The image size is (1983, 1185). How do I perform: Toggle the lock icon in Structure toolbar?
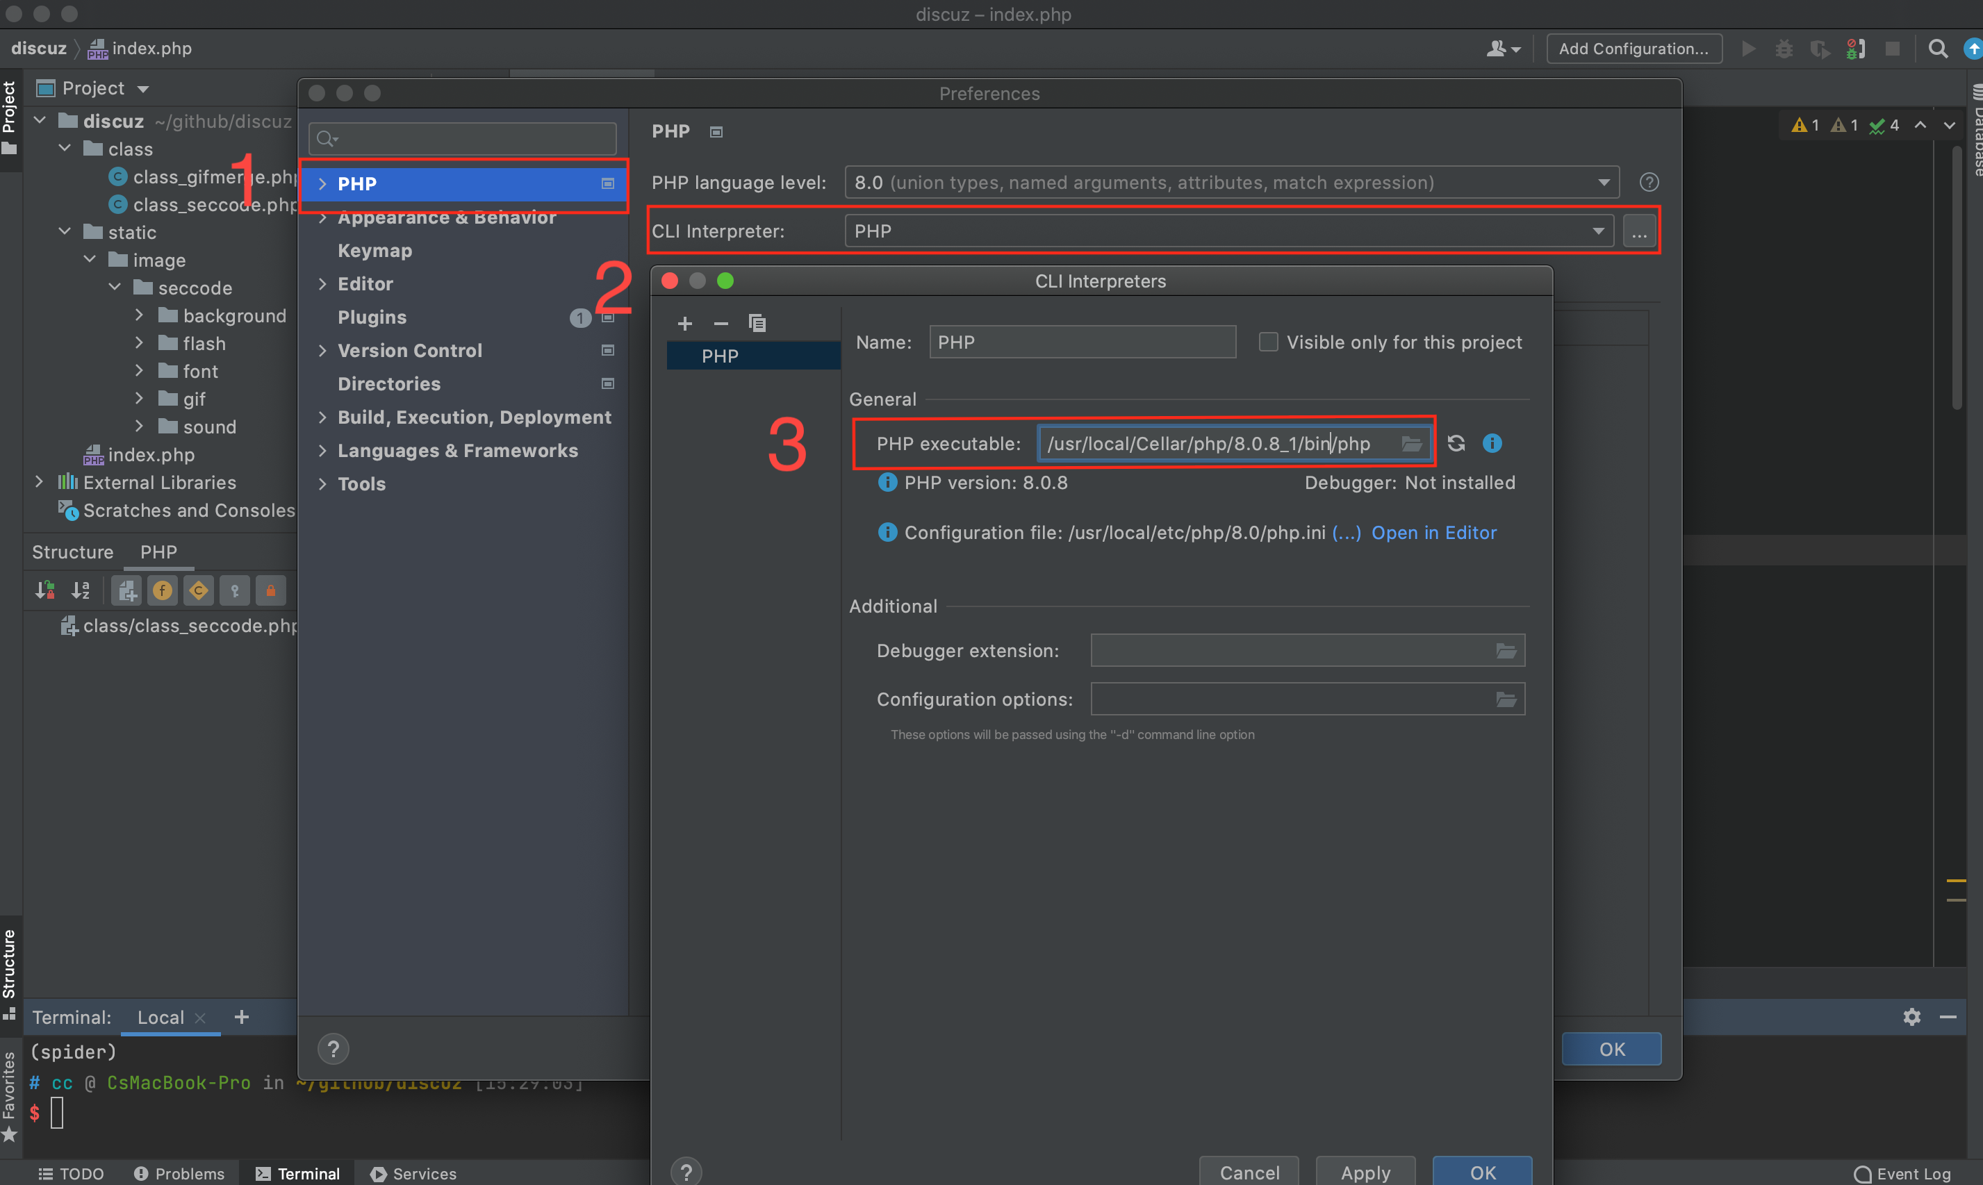[x=270, y=591]
